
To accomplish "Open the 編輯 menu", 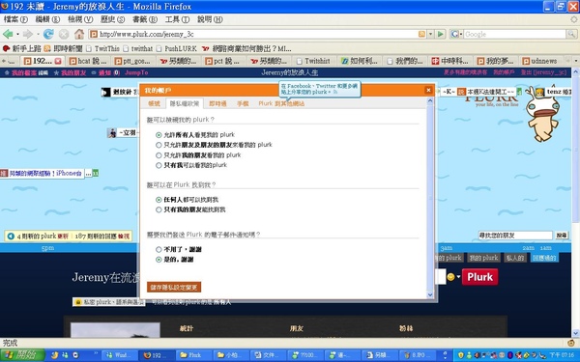I will pyautogui.click(x=47, y=19).
